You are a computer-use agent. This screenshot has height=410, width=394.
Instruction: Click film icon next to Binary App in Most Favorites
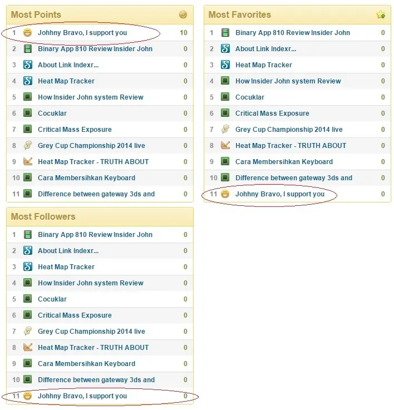(x=225, y=33)
